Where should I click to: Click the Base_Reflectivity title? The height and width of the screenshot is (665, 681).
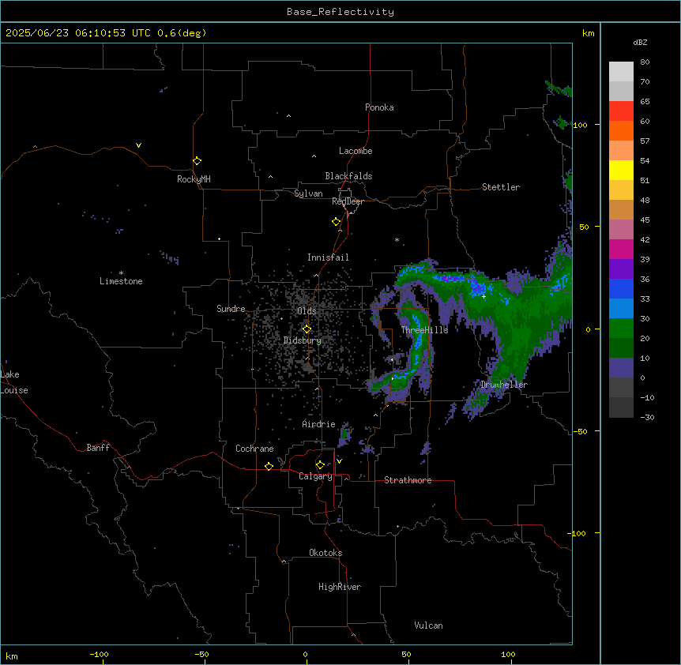click(340, 12)
